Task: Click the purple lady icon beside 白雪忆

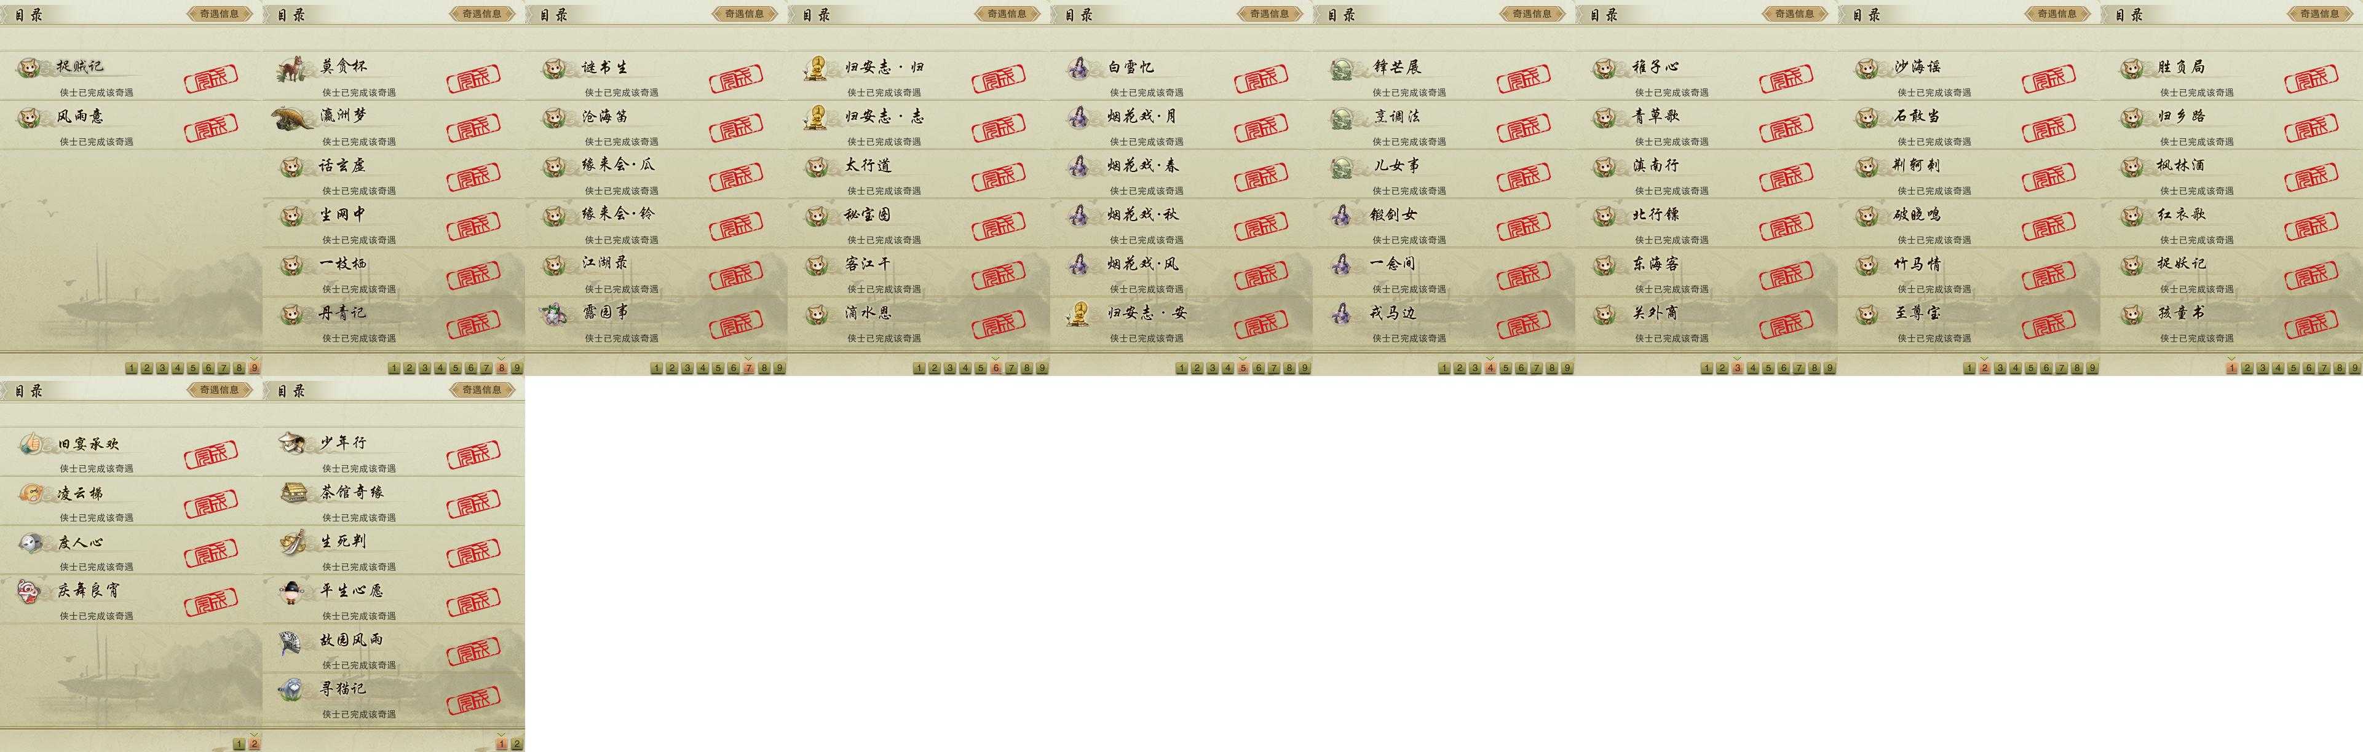Action: (1079, 68)
